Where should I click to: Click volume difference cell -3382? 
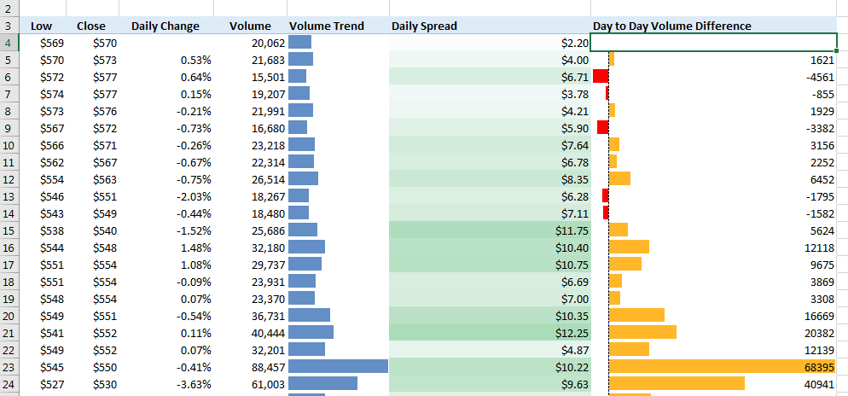click(x=714, y=128)
